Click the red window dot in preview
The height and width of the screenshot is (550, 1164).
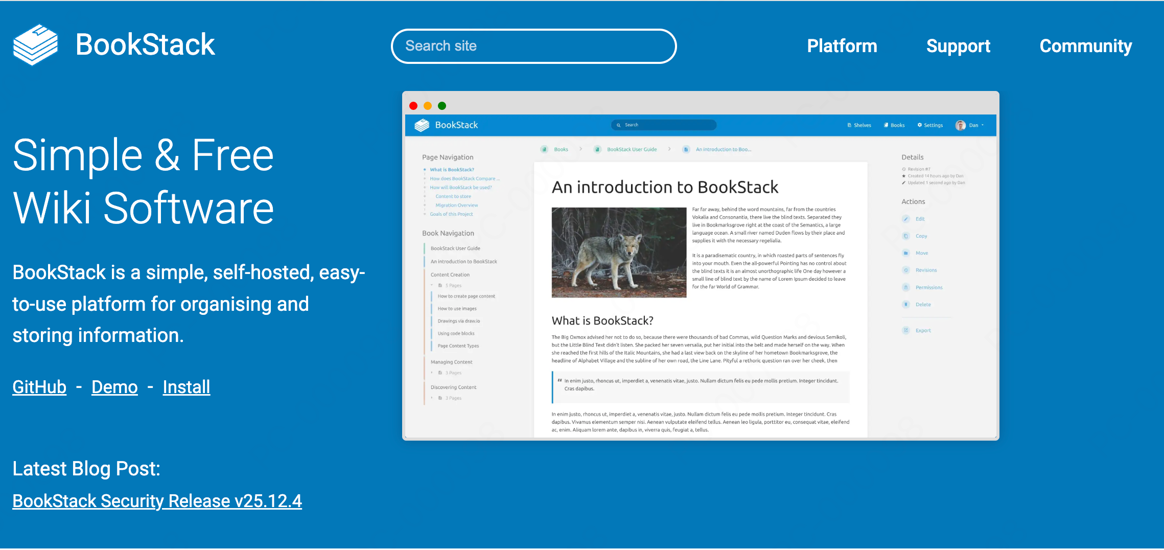[413, 106]
